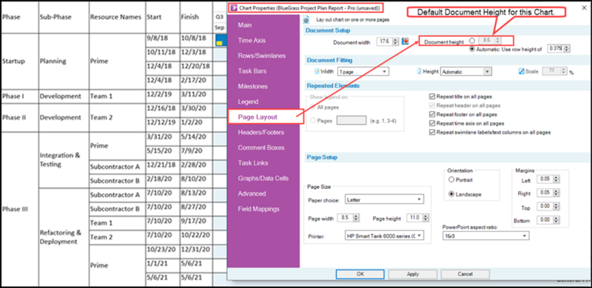Viewport: 592px width, 288px height.
Task: Click the Scale percent stepper arrows
Action: tap(565, 71)
